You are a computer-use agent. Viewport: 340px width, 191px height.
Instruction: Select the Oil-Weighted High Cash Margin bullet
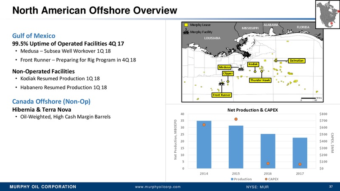(65, 117)
